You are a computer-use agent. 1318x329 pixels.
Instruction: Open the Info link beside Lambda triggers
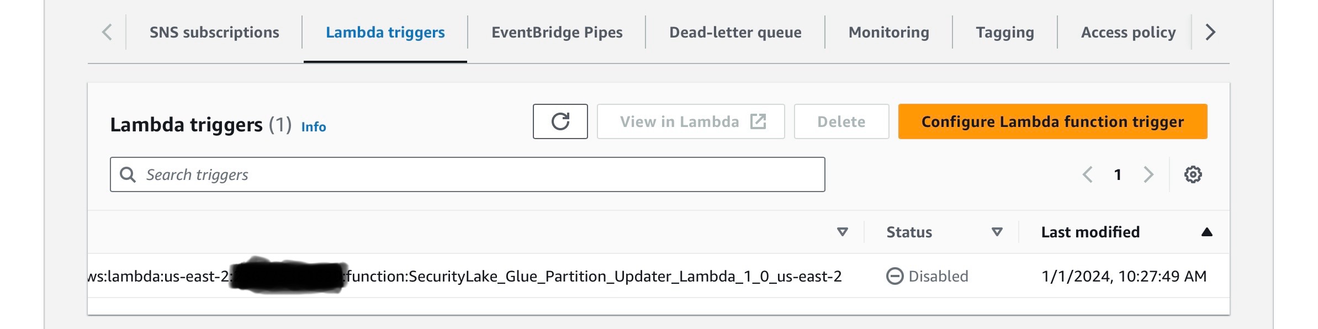tap(314, 127)
